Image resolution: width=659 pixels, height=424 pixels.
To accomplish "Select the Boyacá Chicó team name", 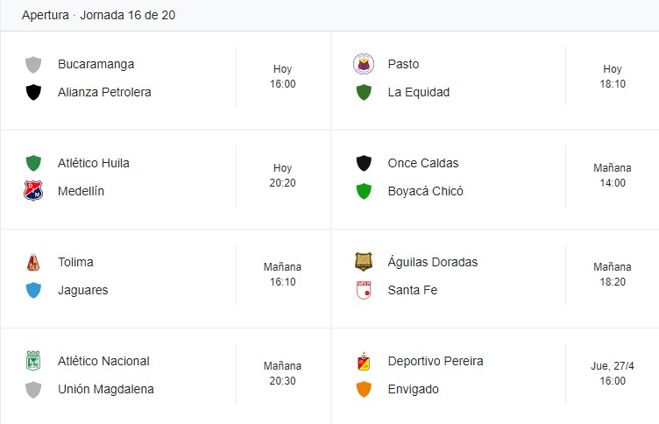I will [425, 191].
